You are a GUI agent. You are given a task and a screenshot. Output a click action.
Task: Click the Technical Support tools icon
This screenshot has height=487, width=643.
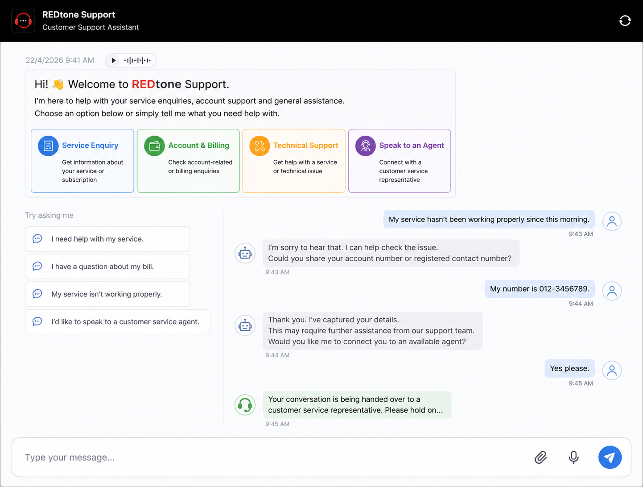click(x=260, y=146)
